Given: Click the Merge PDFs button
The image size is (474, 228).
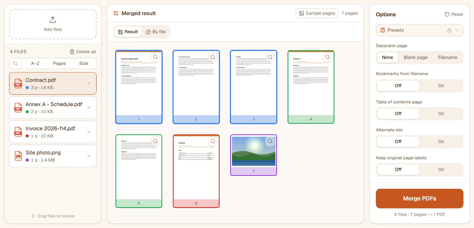Looking at the screenshot, I should click(419, 199).
